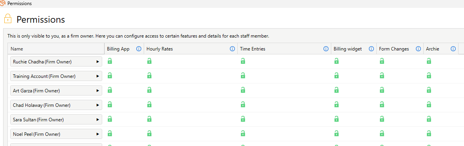Toggle Chad Holaway's Form Changes lock

[382, 105]
